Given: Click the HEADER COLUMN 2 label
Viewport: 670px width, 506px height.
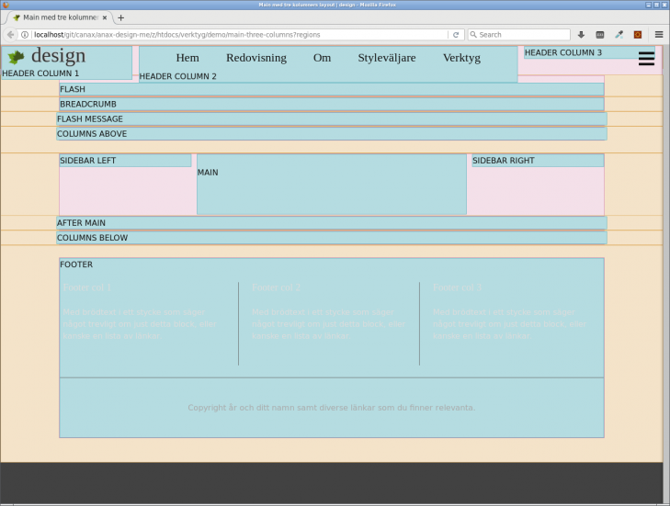Looking at the screenshot, I should 177,76.
